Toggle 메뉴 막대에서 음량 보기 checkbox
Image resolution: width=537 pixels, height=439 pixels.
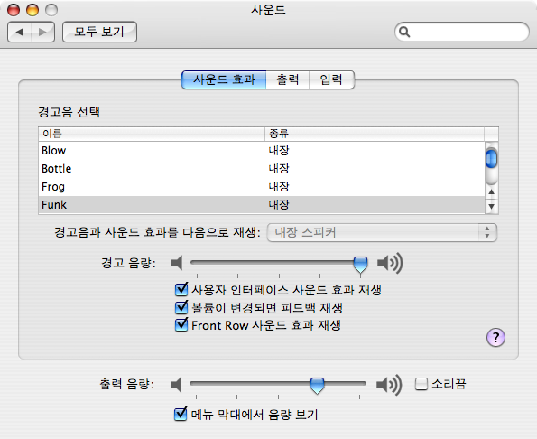click(x=181, y=414)
